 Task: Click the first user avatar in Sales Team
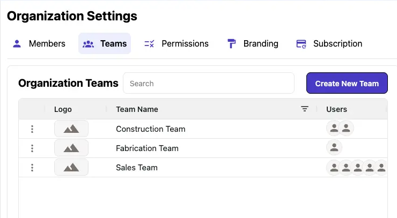[x=334, y=168]
